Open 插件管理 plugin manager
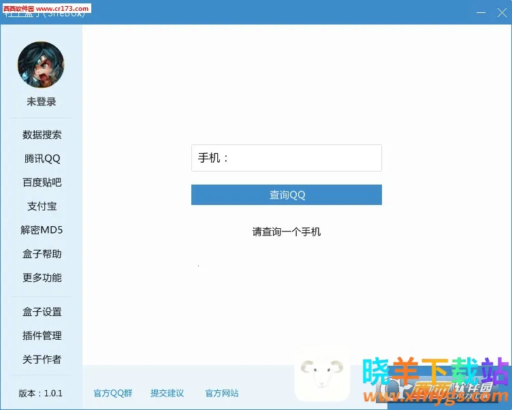512x410 pixels. pos(42,336)
